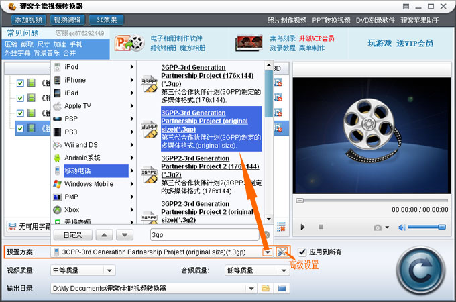Image resolution: width=456 pixels, height=302 pixels.
Task: Select the Android系统 category
Action: click(93, 158)
